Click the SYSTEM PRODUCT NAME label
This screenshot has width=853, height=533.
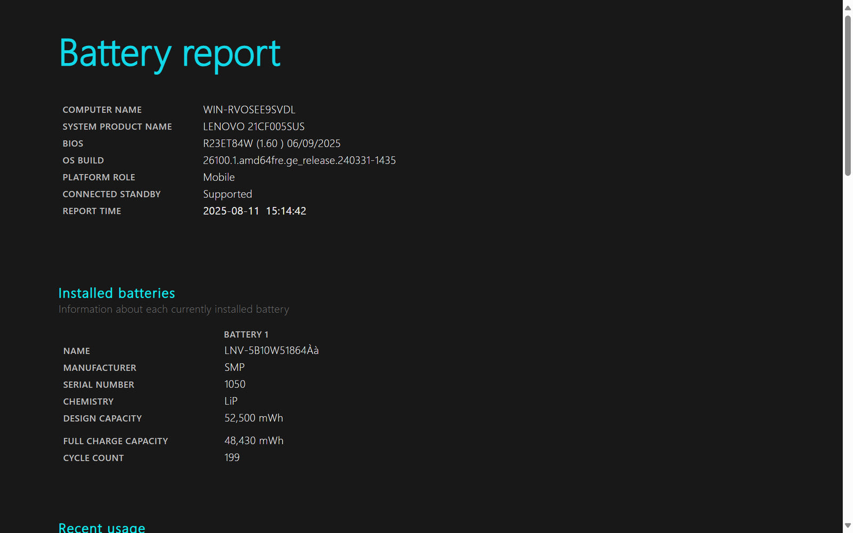point(117,127)
